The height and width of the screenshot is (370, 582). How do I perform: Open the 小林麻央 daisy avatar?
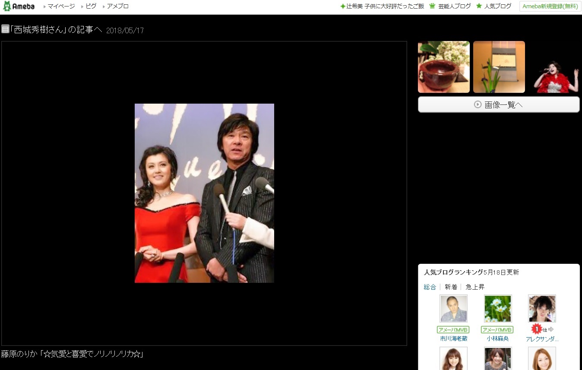[x=497, y=308]
